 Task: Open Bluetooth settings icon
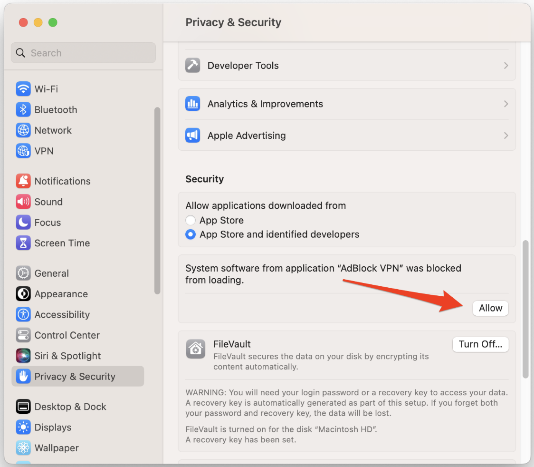pos(23,110)
